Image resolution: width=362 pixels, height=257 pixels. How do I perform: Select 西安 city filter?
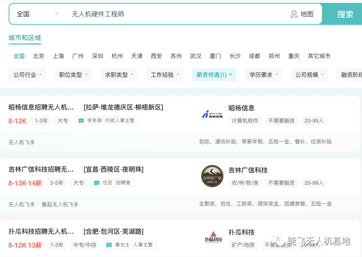pos(156,56)
